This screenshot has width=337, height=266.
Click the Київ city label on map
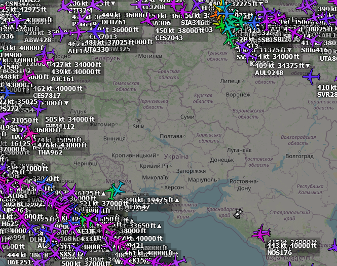coord(138,126)
